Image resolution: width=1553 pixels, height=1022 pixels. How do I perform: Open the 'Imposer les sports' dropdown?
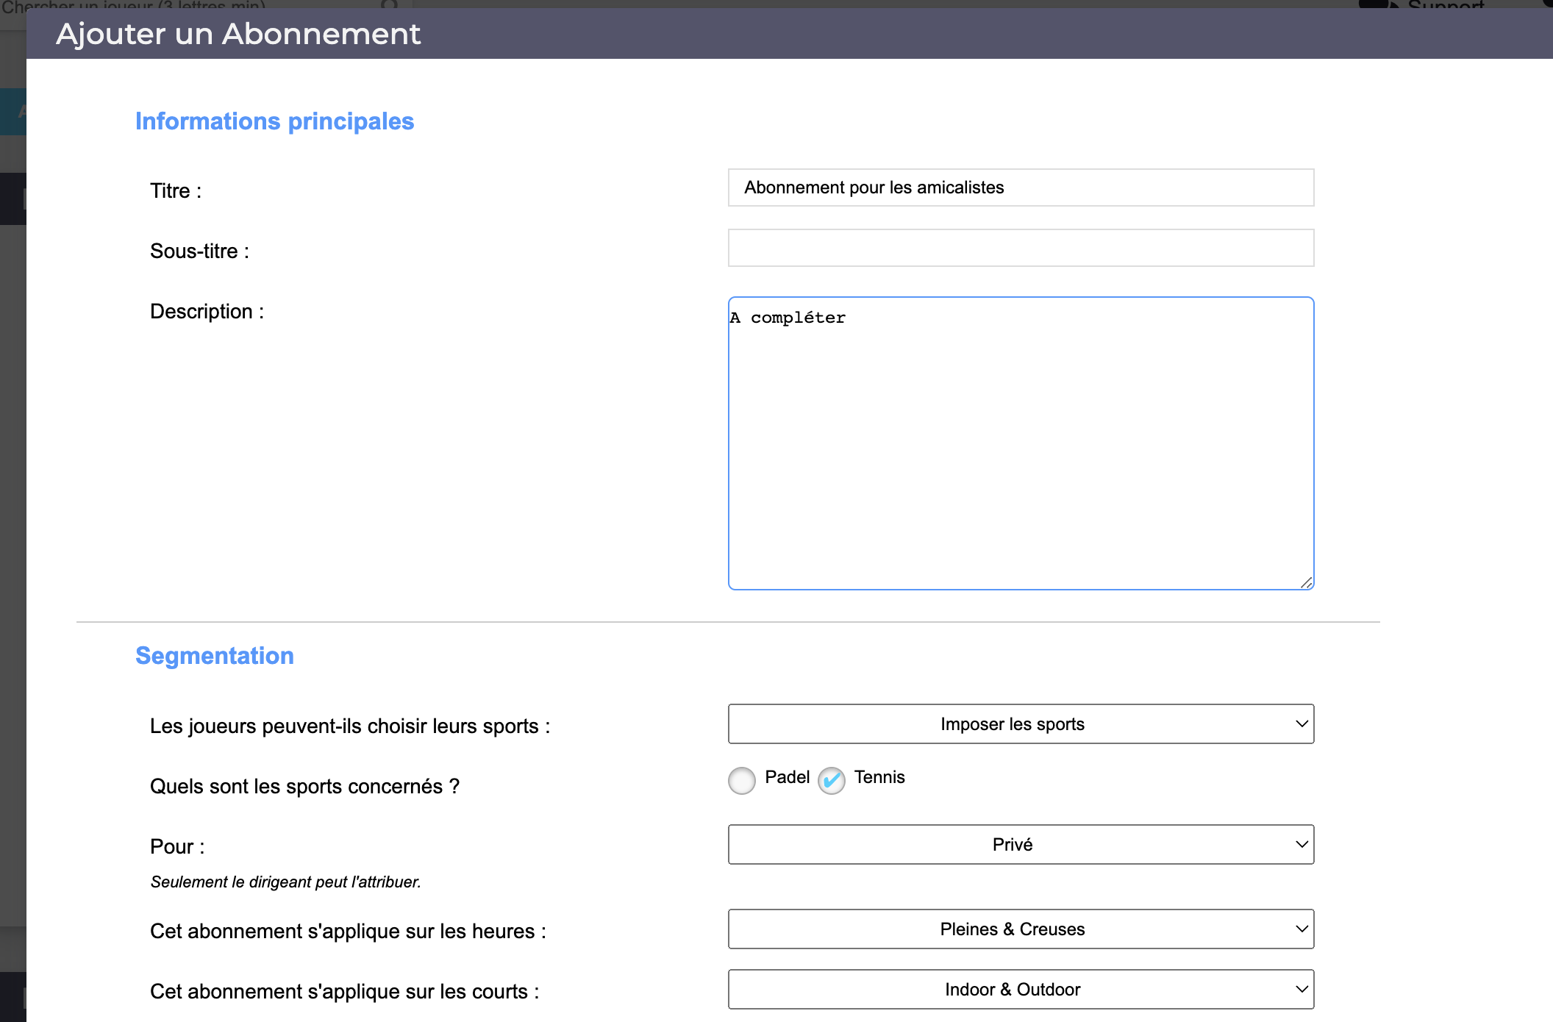pos(1021,724)
